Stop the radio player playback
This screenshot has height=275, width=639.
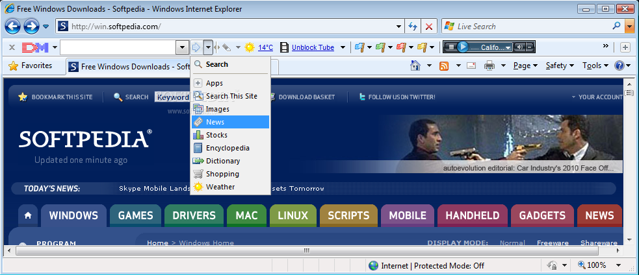(x=451, y=47)
